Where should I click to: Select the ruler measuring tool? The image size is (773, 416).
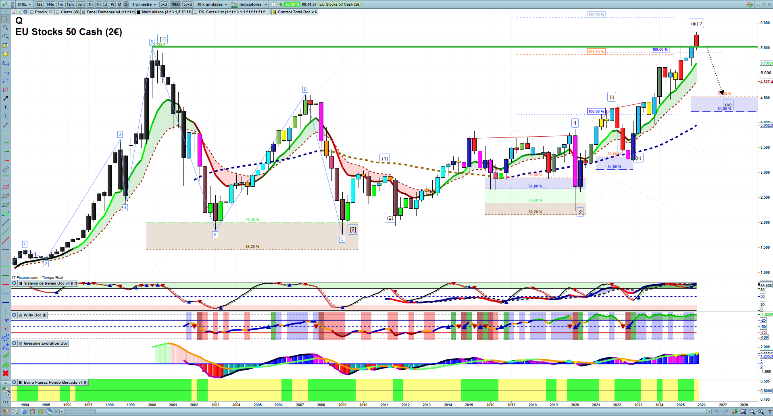[6, 169]
